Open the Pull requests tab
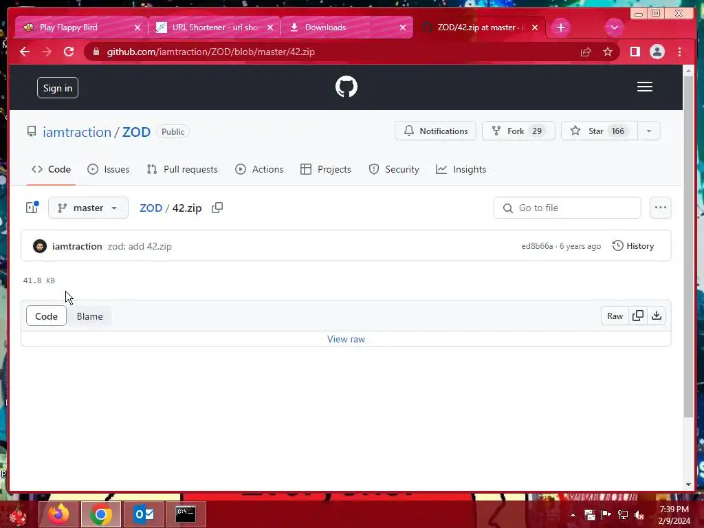This screenshot has width=704, height=528. (x=181, y=169)
